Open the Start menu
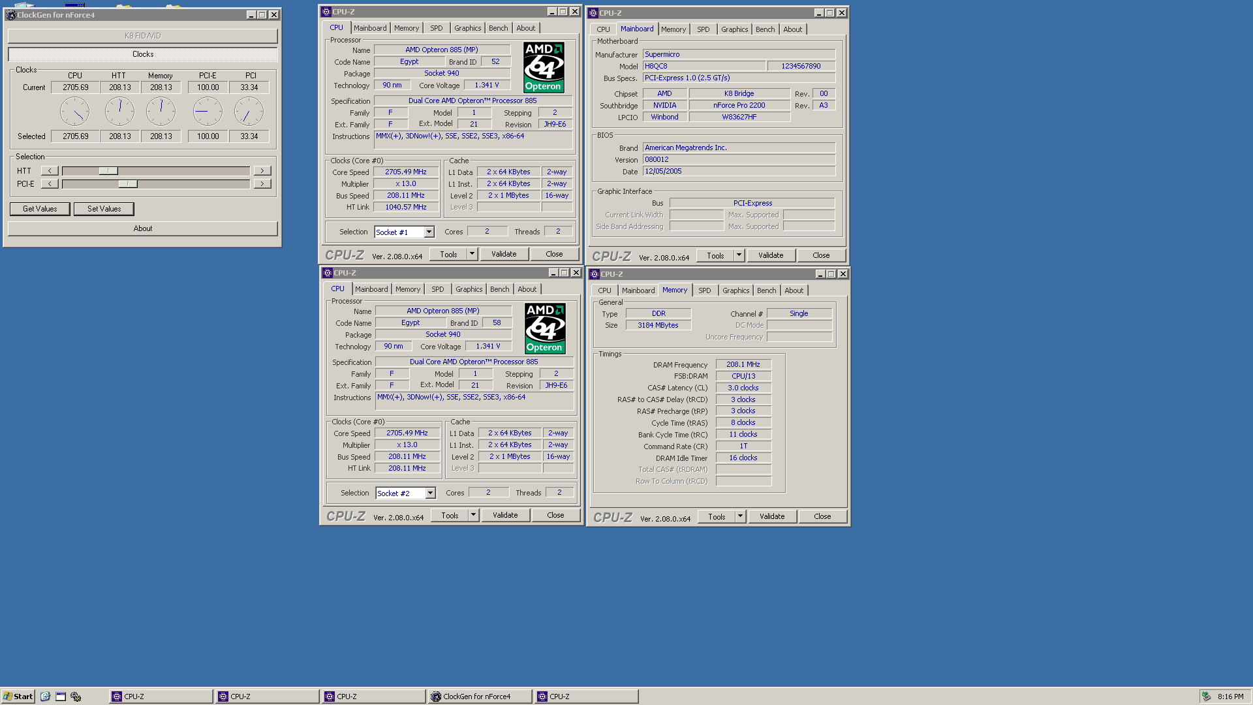1253x705 pixels. click(18, 697)
